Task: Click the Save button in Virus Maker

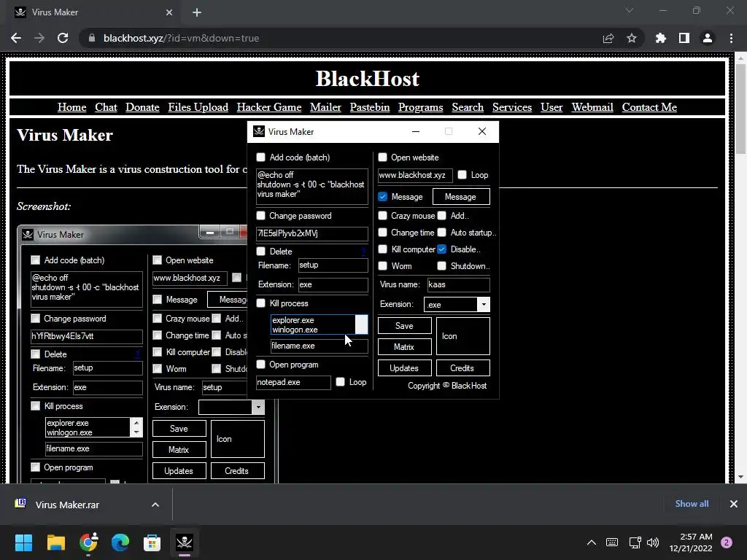Action: click(x=404, y=326)
